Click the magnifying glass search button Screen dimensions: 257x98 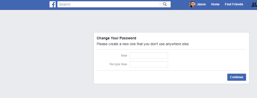pyautogui.click(x=165, y=4)
